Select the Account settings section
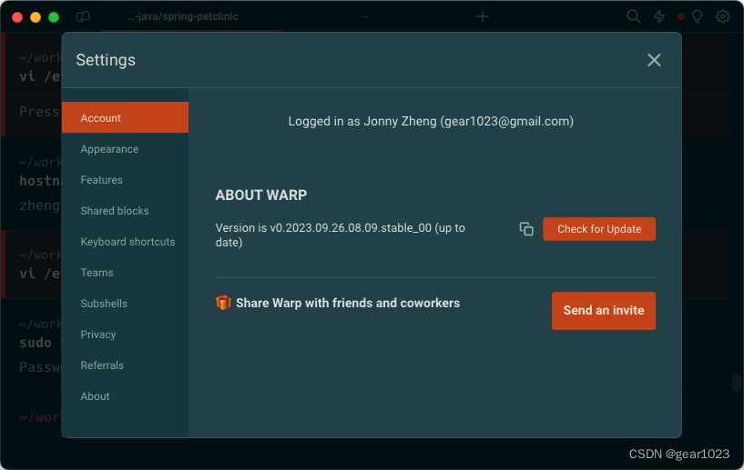This screenshot has height=470, width=744. click(126, 117)
